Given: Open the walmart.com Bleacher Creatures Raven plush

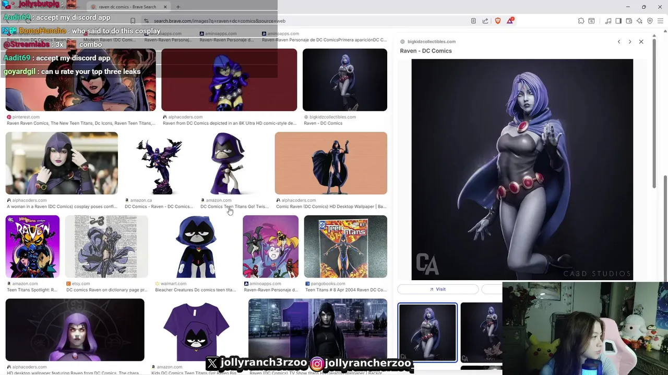Looking at the screenshot, I should point(196,246).
